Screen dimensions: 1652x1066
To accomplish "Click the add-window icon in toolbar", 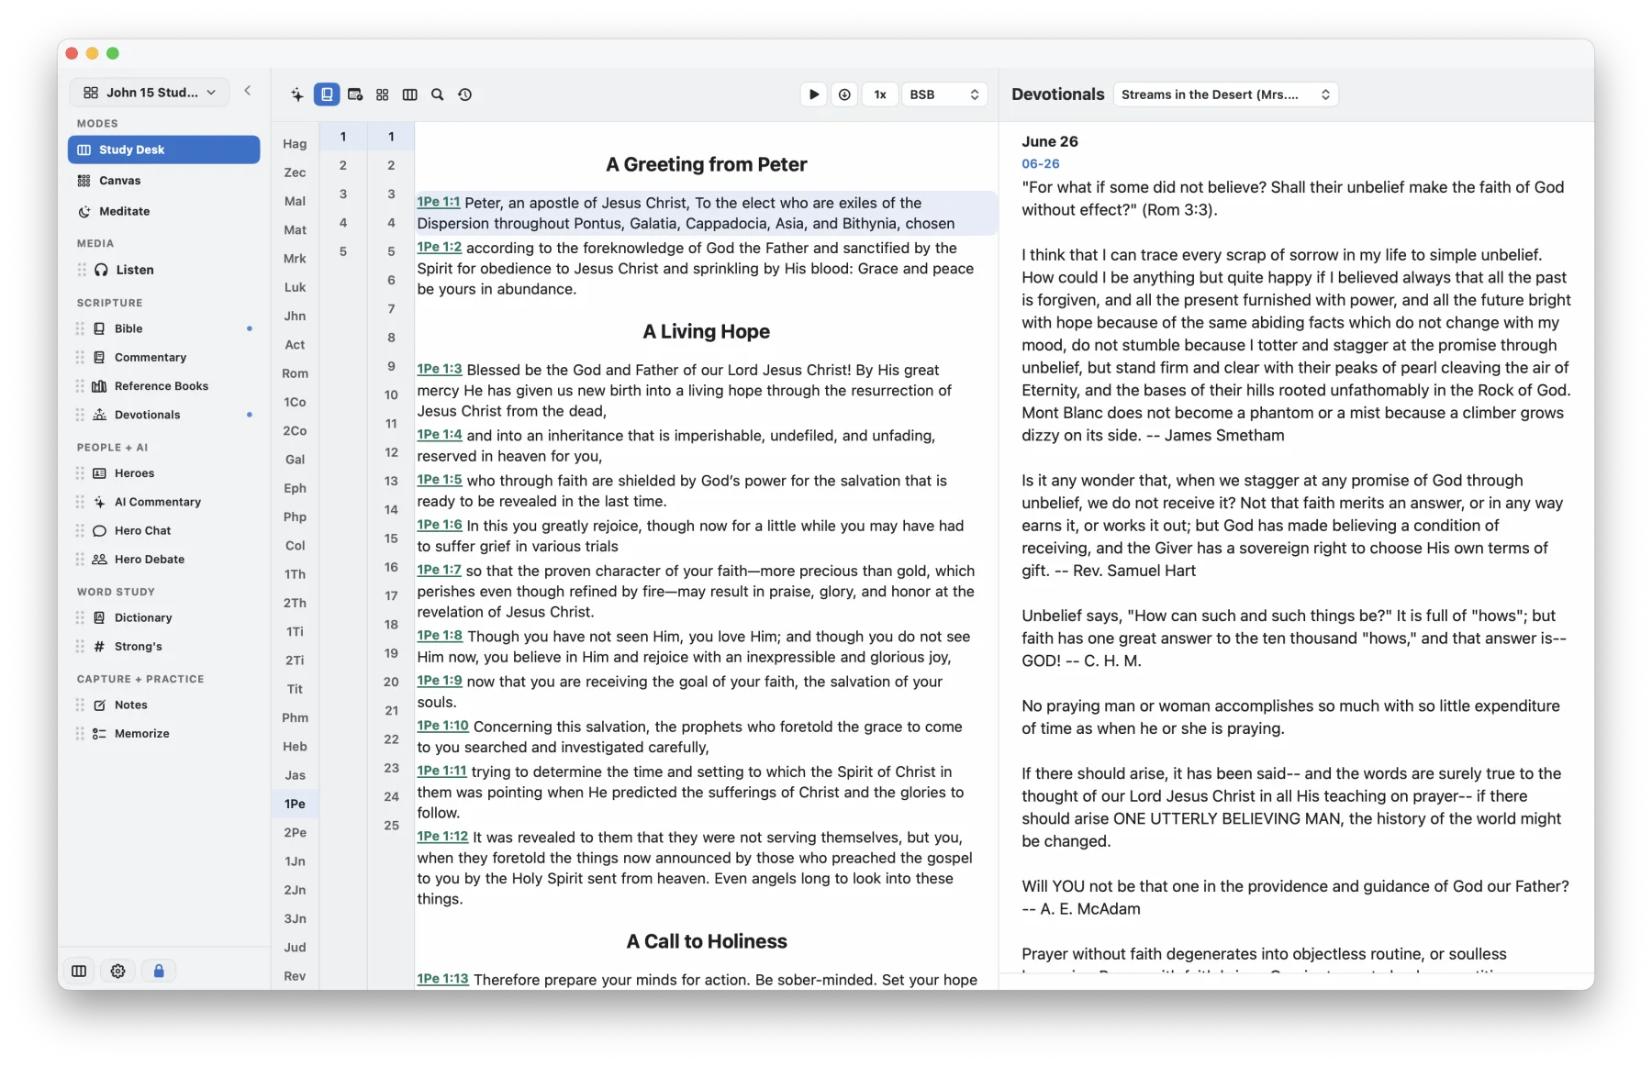I will (x=355, y=94).
